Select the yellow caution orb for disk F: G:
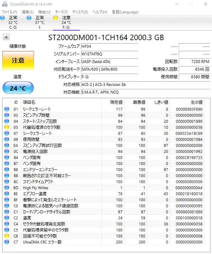The image size is (212, 254). 56,18
